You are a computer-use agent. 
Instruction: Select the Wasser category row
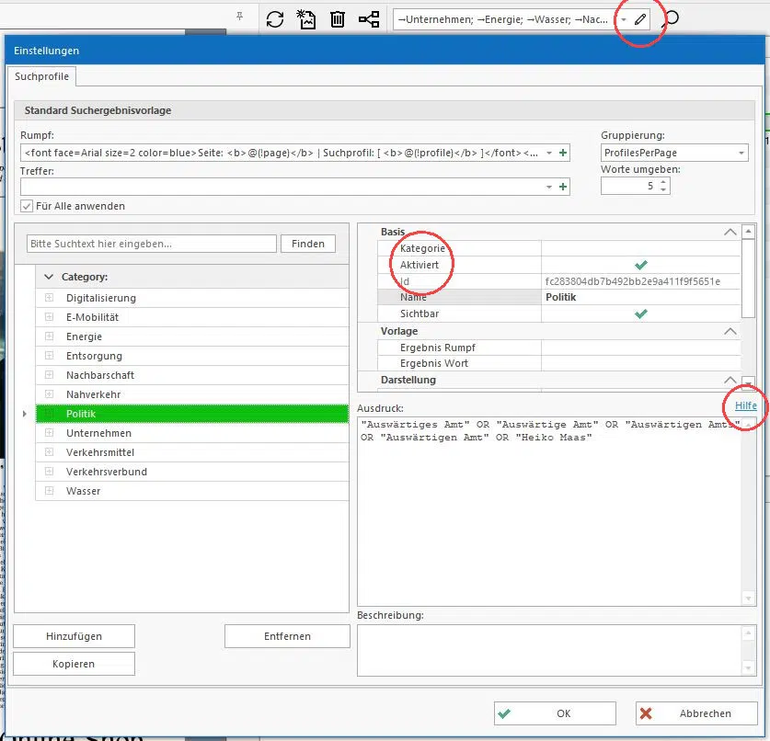click(x=192, y=491)
